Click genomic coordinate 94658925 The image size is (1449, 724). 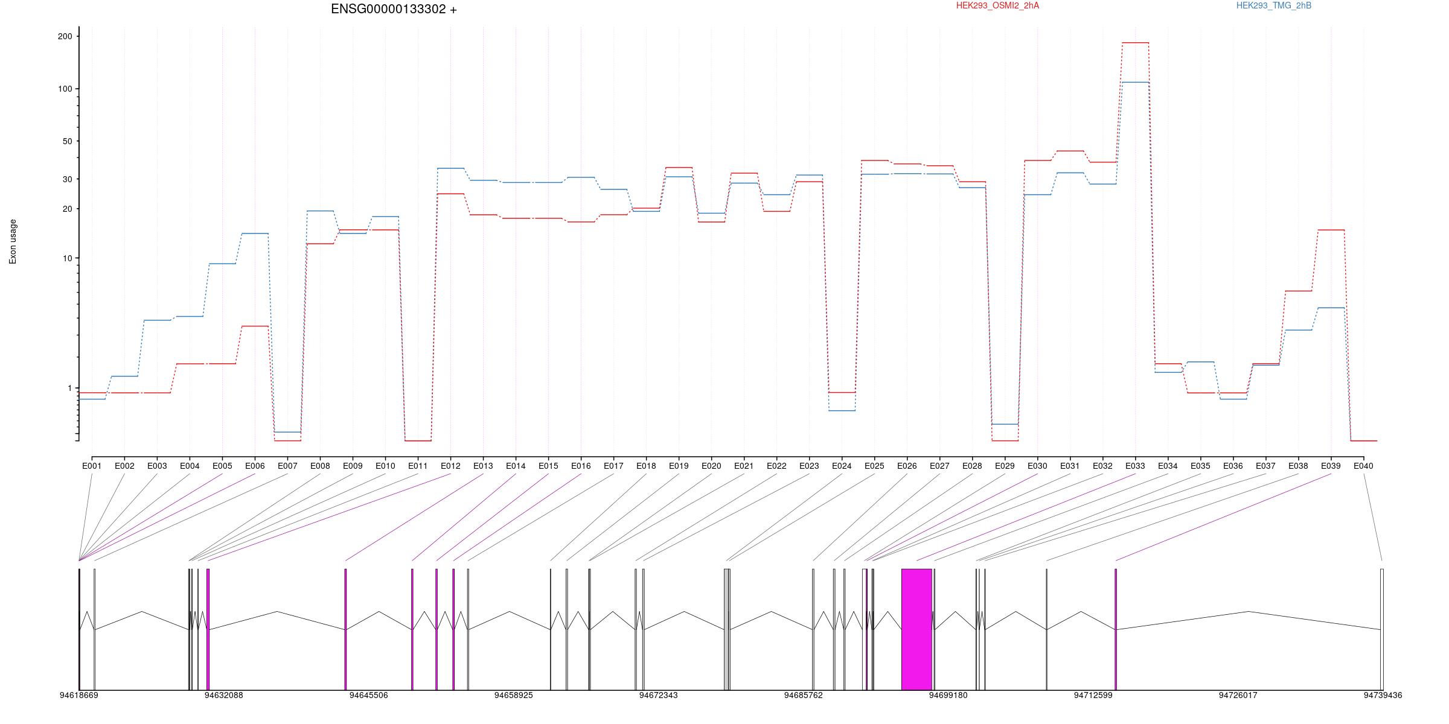click(x=513, y=696)
